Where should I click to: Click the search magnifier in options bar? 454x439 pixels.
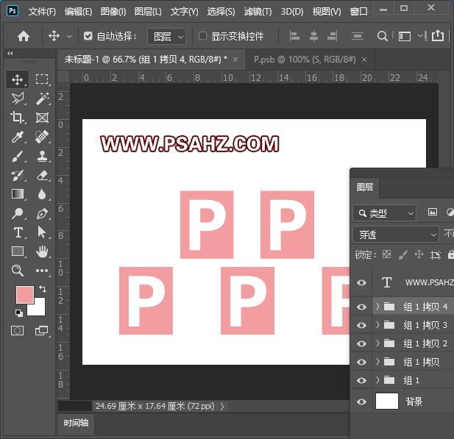382,36
